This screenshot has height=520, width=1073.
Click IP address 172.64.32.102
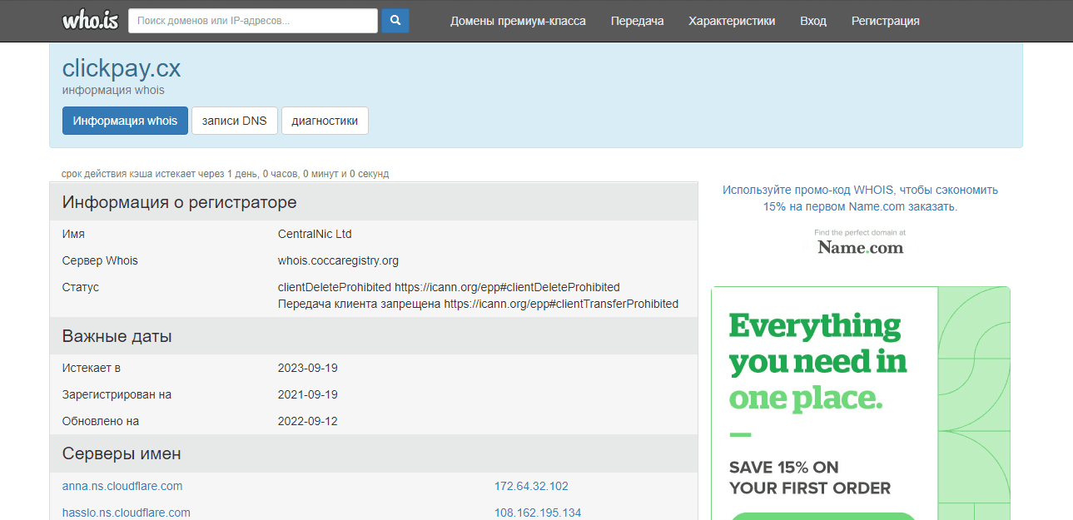click(x=531, y=486)
